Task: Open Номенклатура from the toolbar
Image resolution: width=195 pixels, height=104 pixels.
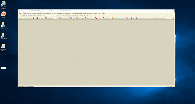Action: point(49,18)
